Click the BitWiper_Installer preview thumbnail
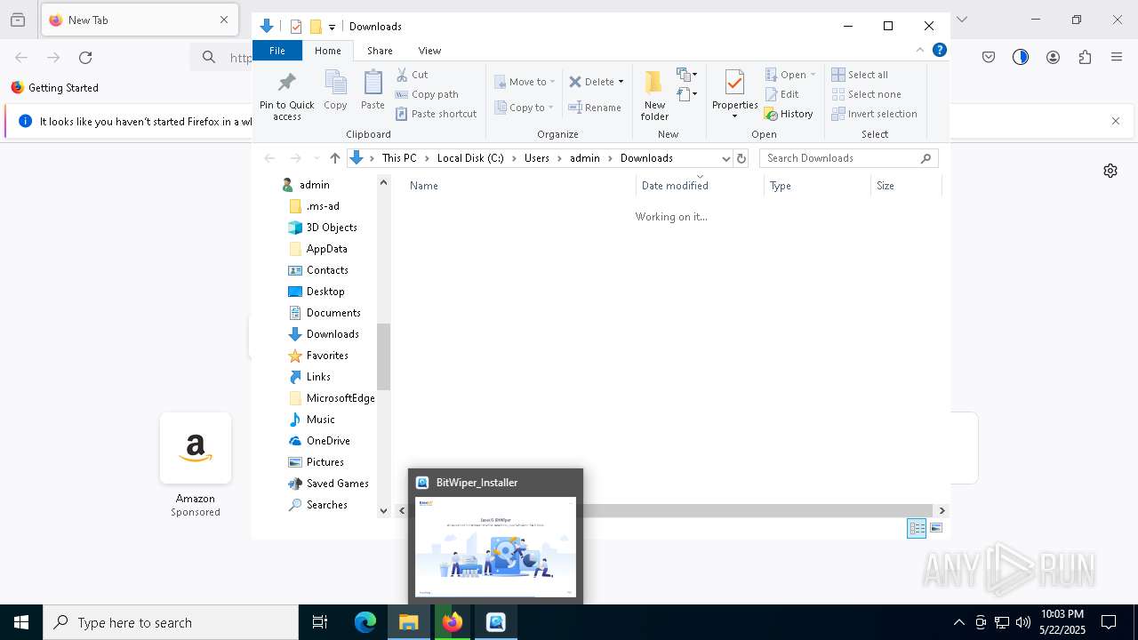Viewport: 1138px width, 640px height. click(495, 547)
